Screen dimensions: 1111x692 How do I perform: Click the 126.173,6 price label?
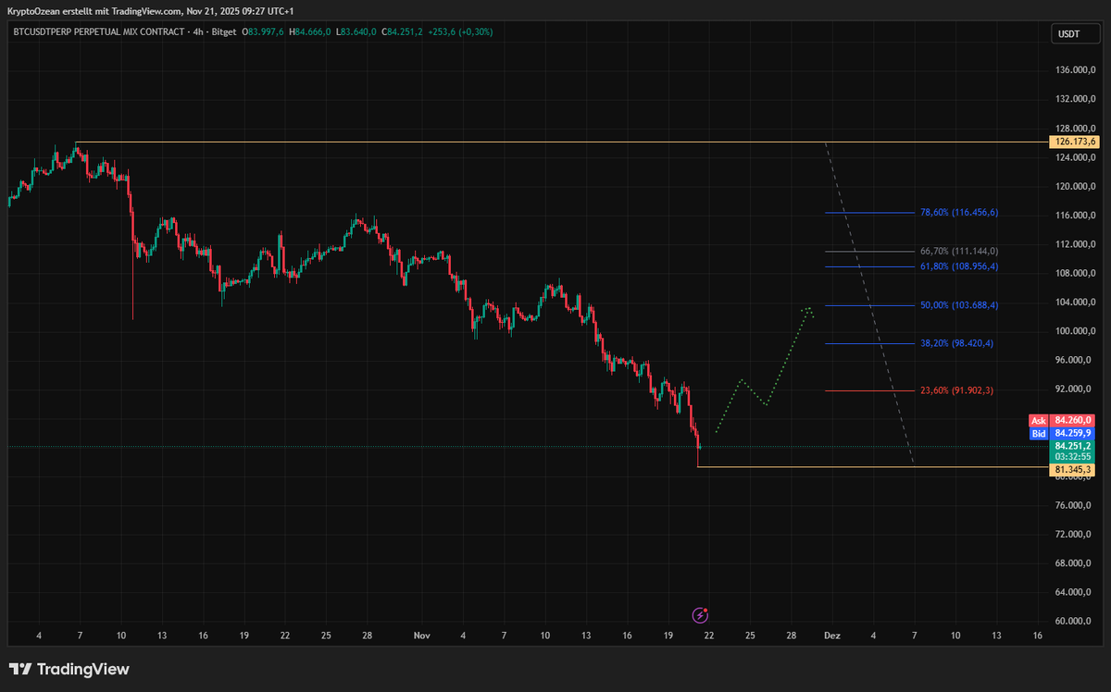tap(1074, 142)
